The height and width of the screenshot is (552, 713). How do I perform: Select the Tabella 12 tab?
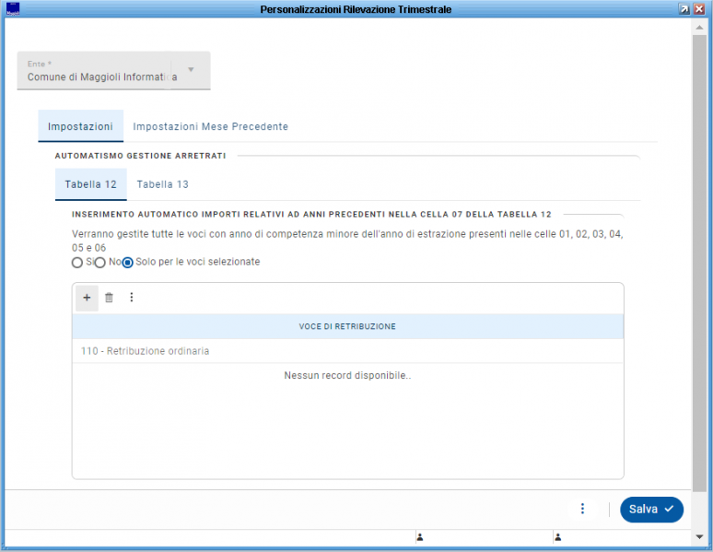point(91,184)
